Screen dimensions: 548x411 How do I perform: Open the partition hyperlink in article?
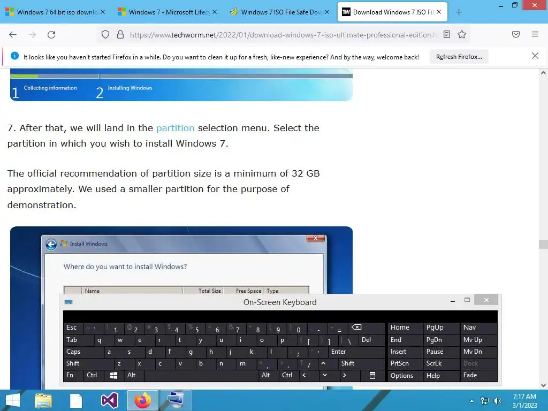(175, 128)
